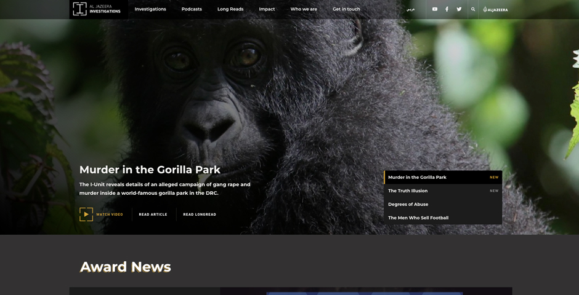
Task: Open the Impact page
Action: tap(267, 9)
